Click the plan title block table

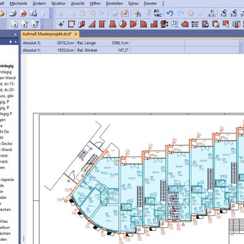click(x=237, y=231)
